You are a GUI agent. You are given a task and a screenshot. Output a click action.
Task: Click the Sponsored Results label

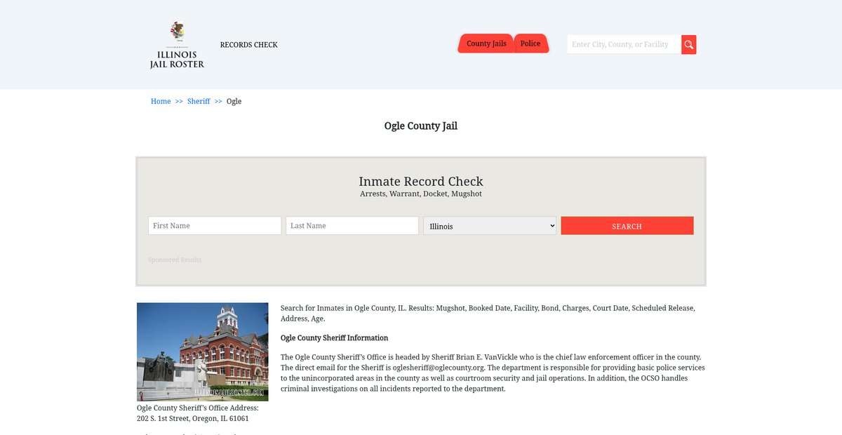[x=175, y=260]
